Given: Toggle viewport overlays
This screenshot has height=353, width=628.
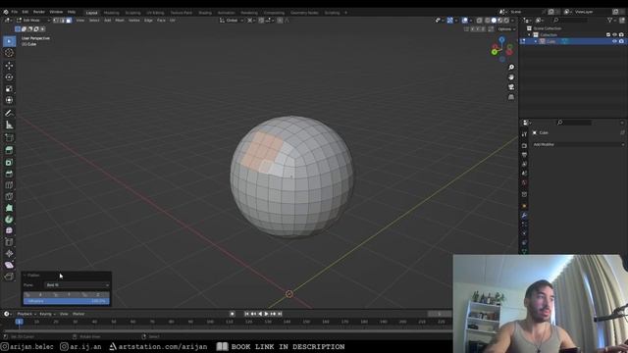Looking at the screenshot, I should (464, 21).
